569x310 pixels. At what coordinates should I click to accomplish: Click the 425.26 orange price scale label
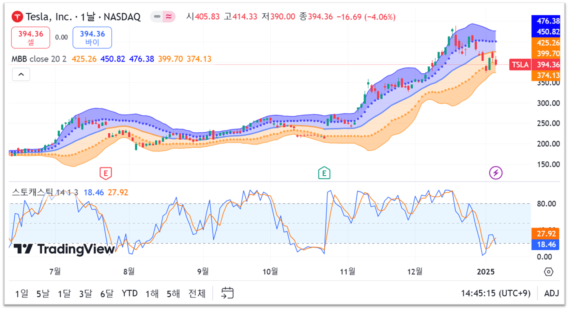pyautogui.click(x=546, y=43)
